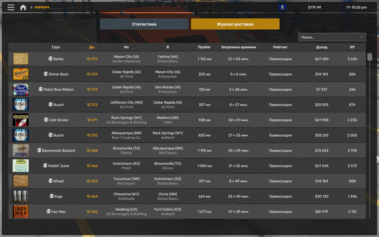Click the delivery log scrollbar thumb

pos(370,57)
